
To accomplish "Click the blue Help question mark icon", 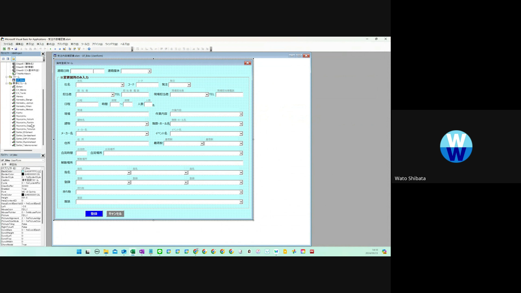I will pos(89,49).
